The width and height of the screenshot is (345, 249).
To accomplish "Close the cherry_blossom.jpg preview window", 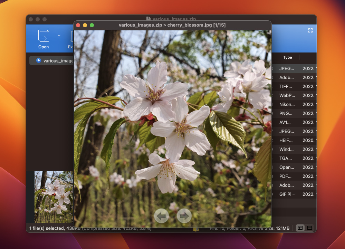I will [78, 25].
